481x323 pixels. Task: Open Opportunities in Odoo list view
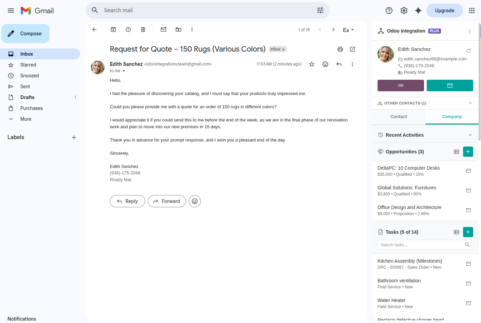[456, 152]
